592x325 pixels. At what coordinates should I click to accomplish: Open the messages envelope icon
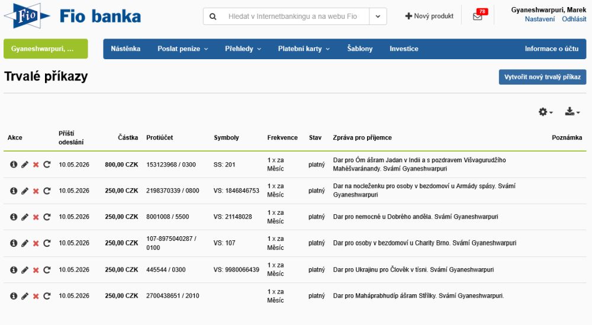point(478,17)
